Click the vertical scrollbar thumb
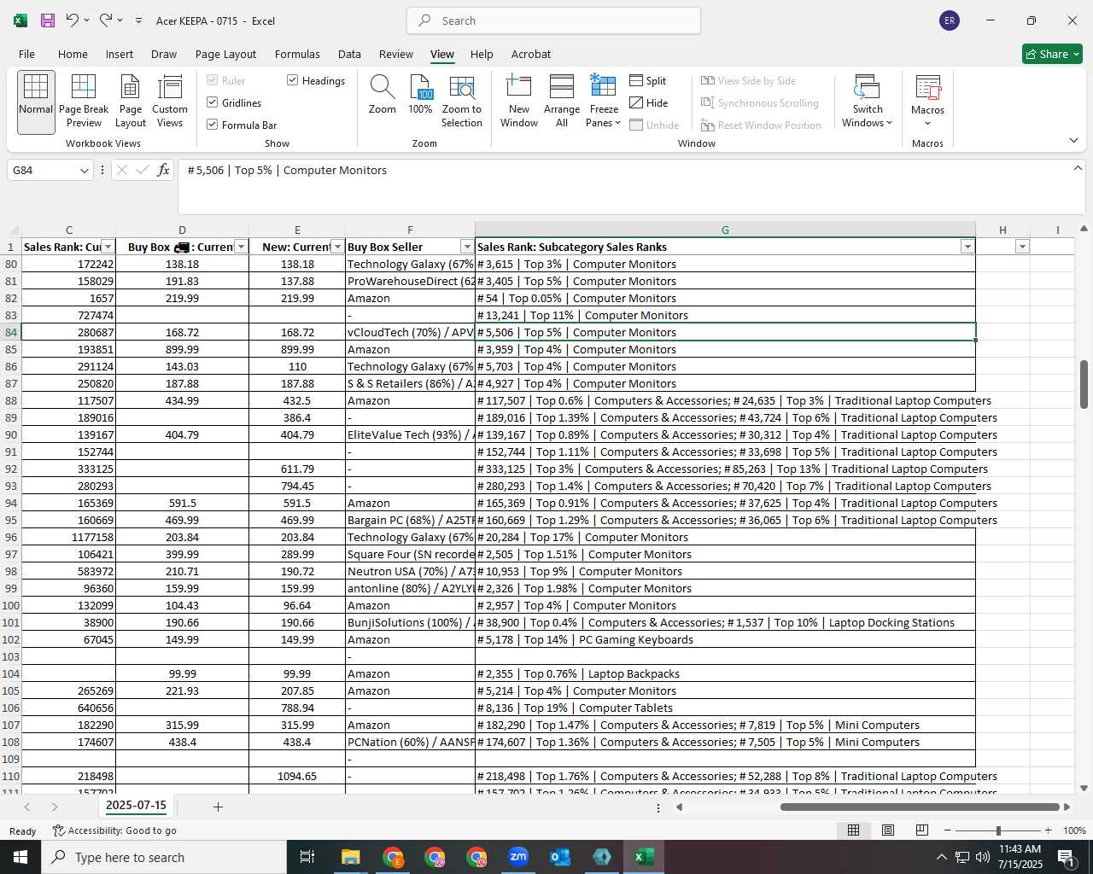 (1084, 384)
